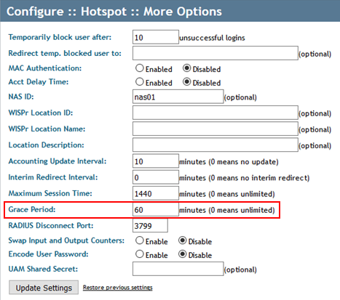
Task: Enable Encode User Password option
Action: (140, 254)
